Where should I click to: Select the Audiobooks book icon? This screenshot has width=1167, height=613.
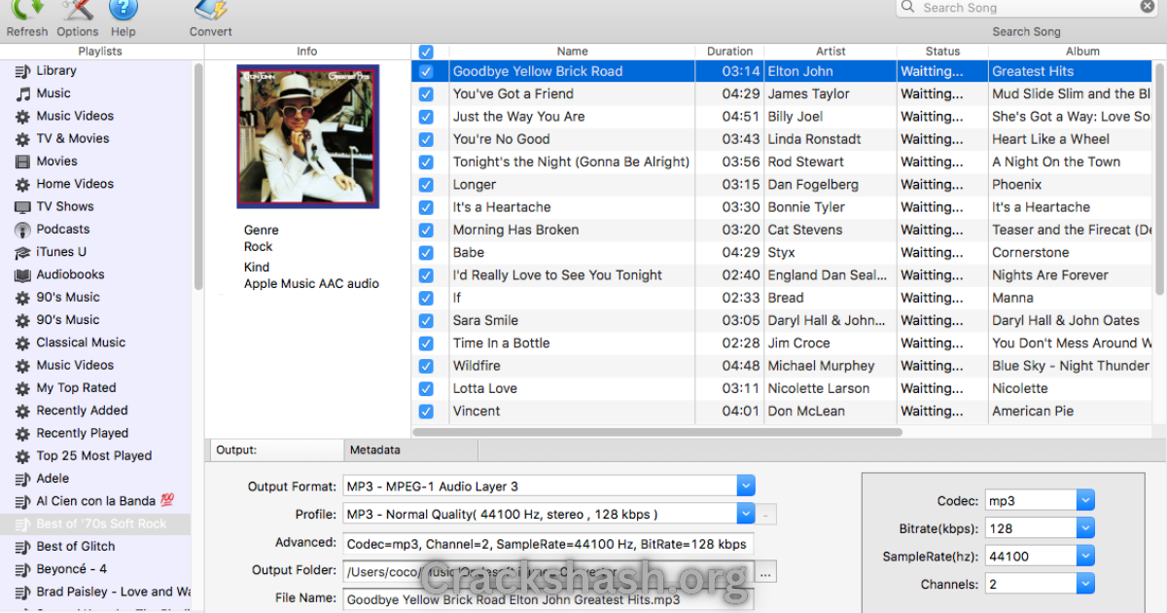coord(22,275)
